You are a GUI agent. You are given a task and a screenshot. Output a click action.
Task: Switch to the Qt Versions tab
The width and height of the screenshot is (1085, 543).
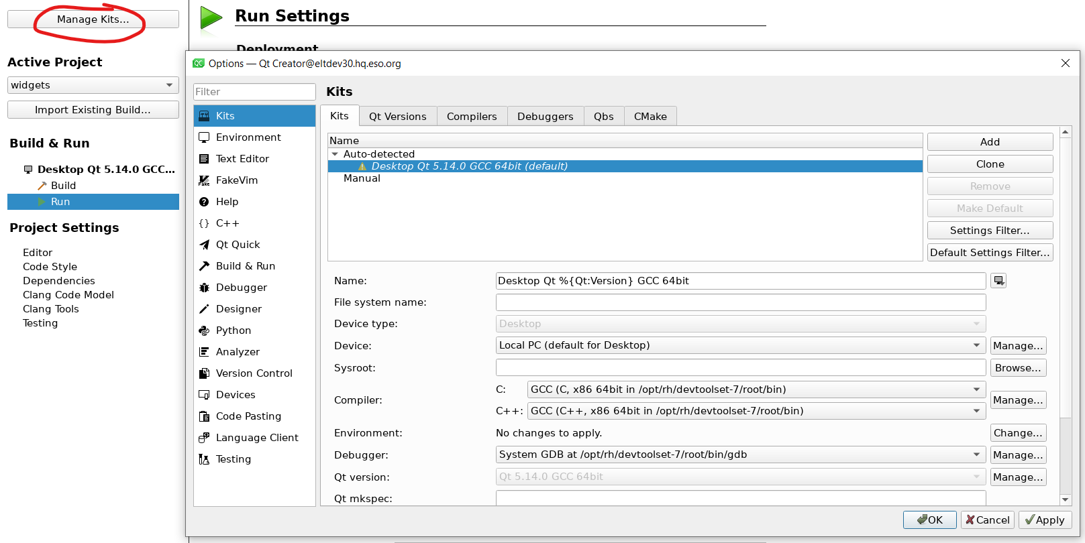[397, 116]
